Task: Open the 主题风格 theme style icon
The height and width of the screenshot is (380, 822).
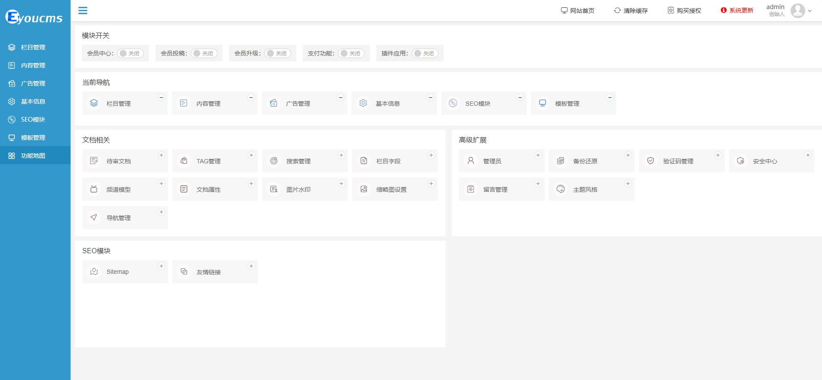Action: coord(561,189)
